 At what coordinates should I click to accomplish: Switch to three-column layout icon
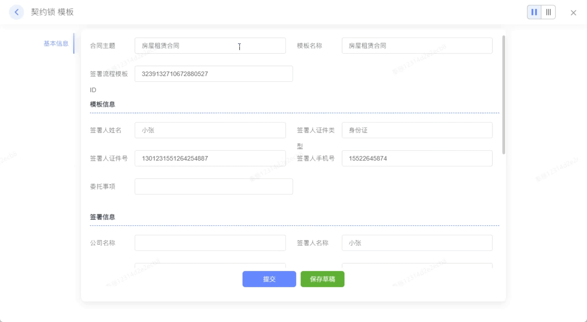548,12
